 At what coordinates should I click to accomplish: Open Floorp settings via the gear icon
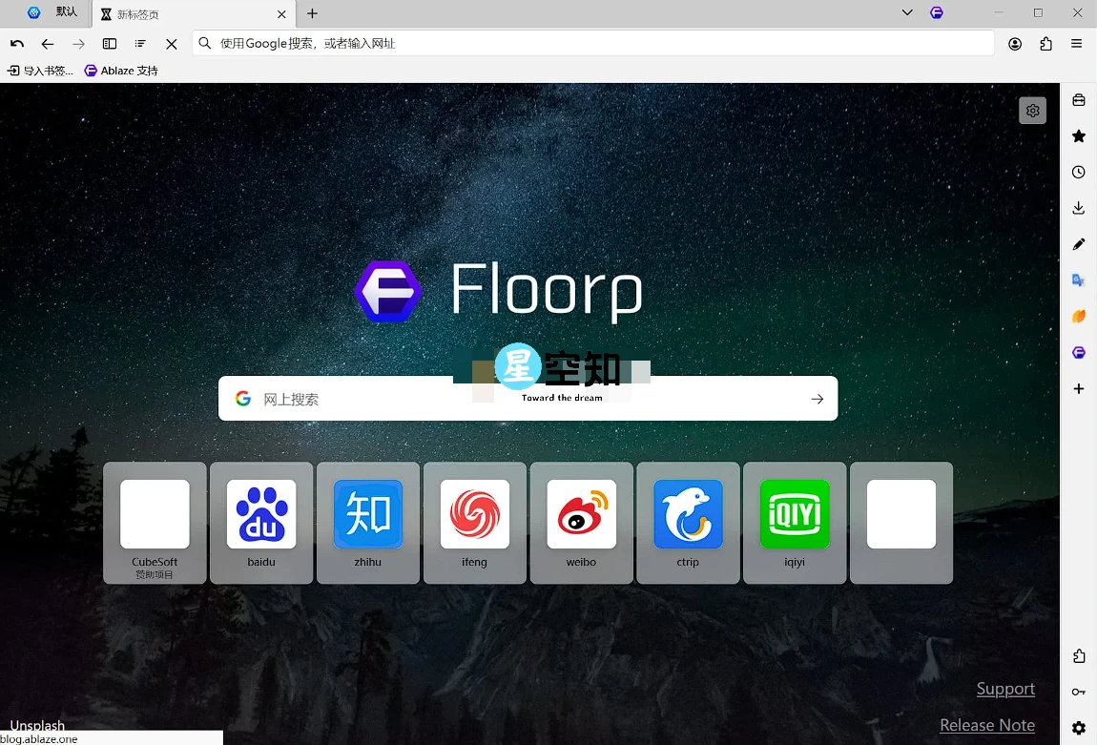click(1079, 728)
